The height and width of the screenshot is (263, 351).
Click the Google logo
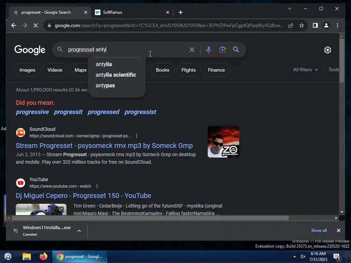click(30, 50)
